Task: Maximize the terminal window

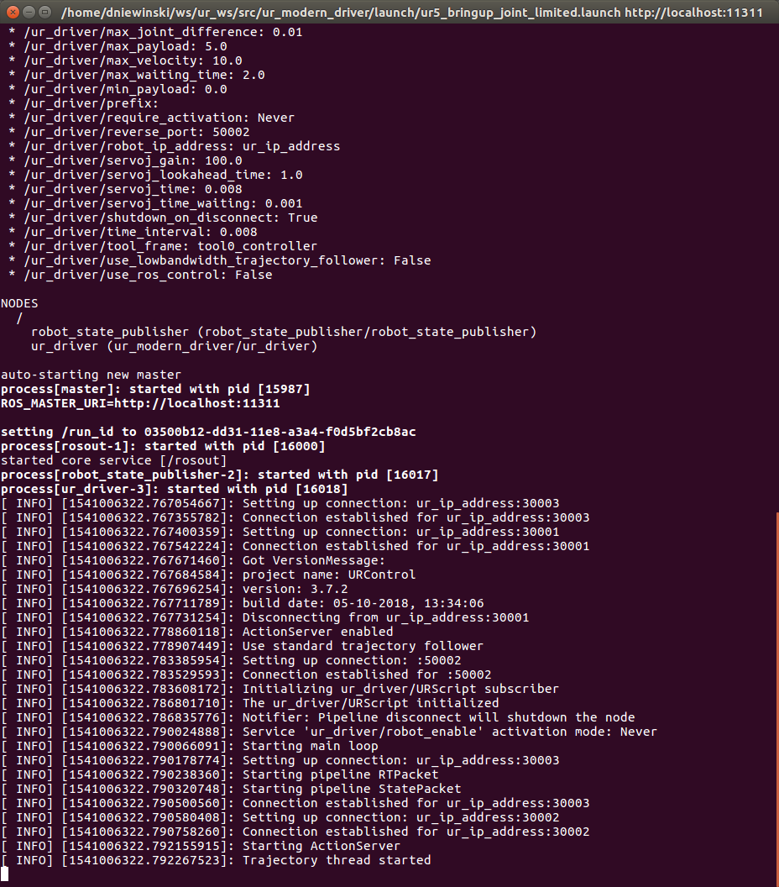Action: click(45, 12)
